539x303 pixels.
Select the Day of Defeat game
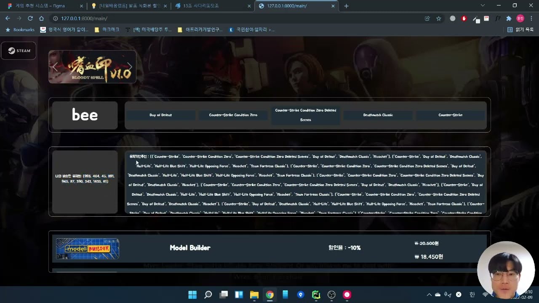coord(160,115)
